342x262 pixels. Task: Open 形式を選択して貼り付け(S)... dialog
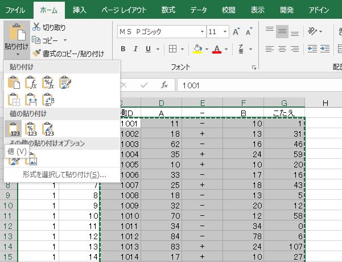[x=64, y=175]
